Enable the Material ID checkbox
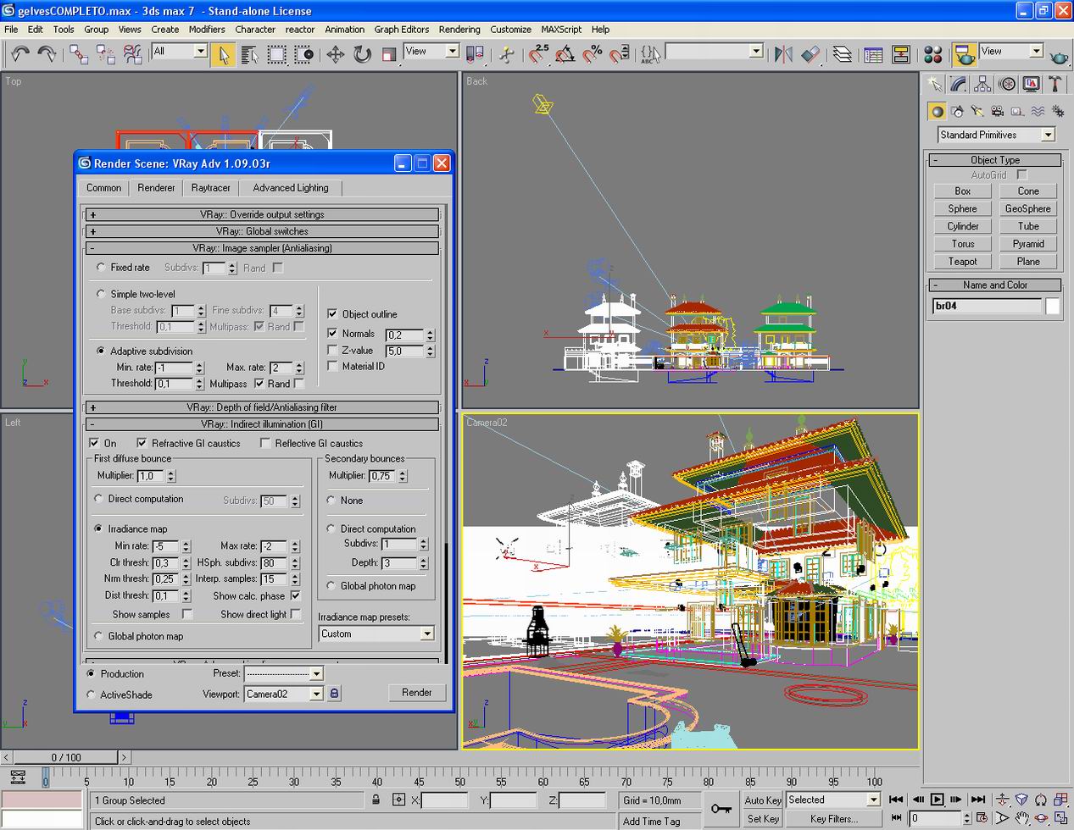The height and width of the screenshot is (830, 1074). click(x=332, y=366)
